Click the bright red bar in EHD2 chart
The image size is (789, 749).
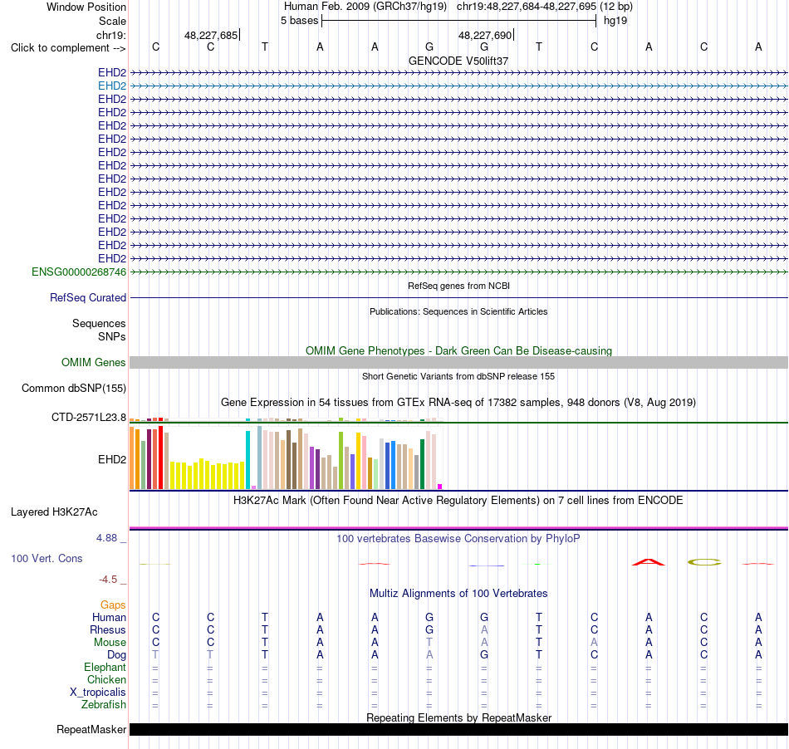click(160, 458)
